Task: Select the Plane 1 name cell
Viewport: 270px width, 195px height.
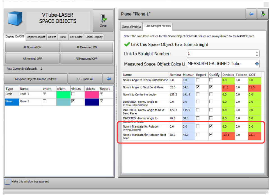Action: (x=30, y=101)
